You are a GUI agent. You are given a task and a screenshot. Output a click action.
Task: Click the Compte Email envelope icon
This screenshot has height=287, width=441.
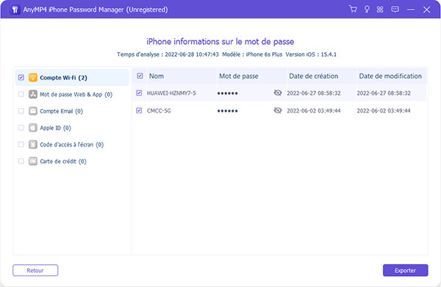coord(33,111)
